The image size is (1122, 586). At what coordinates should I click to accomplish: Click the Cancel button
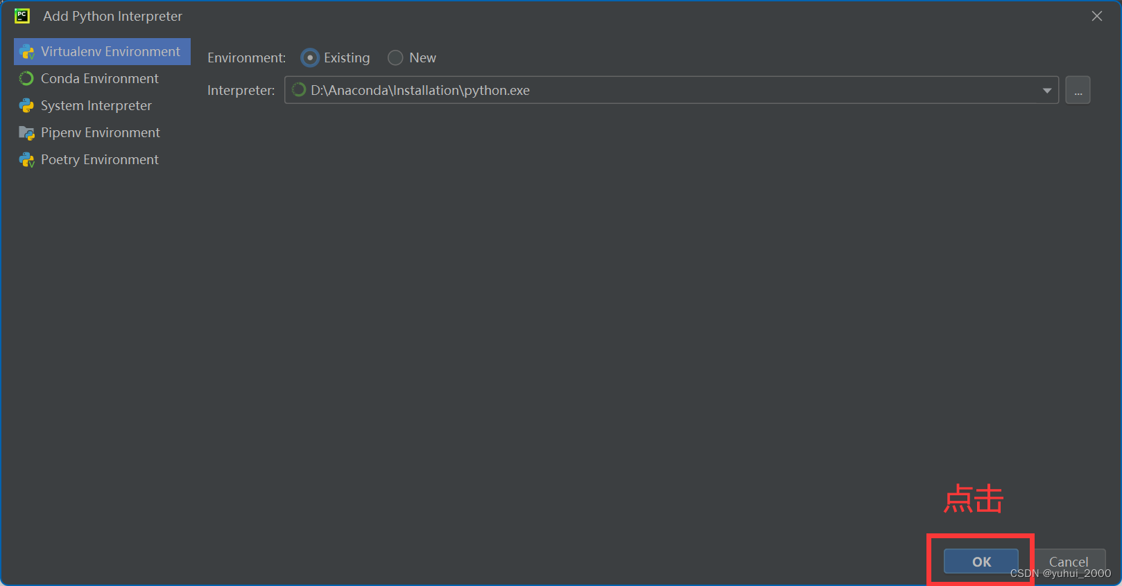[1069, 562]
